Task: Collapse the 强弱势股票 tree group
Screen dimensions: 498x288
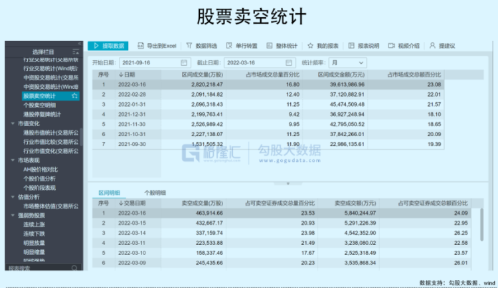Action: [13, 215]
